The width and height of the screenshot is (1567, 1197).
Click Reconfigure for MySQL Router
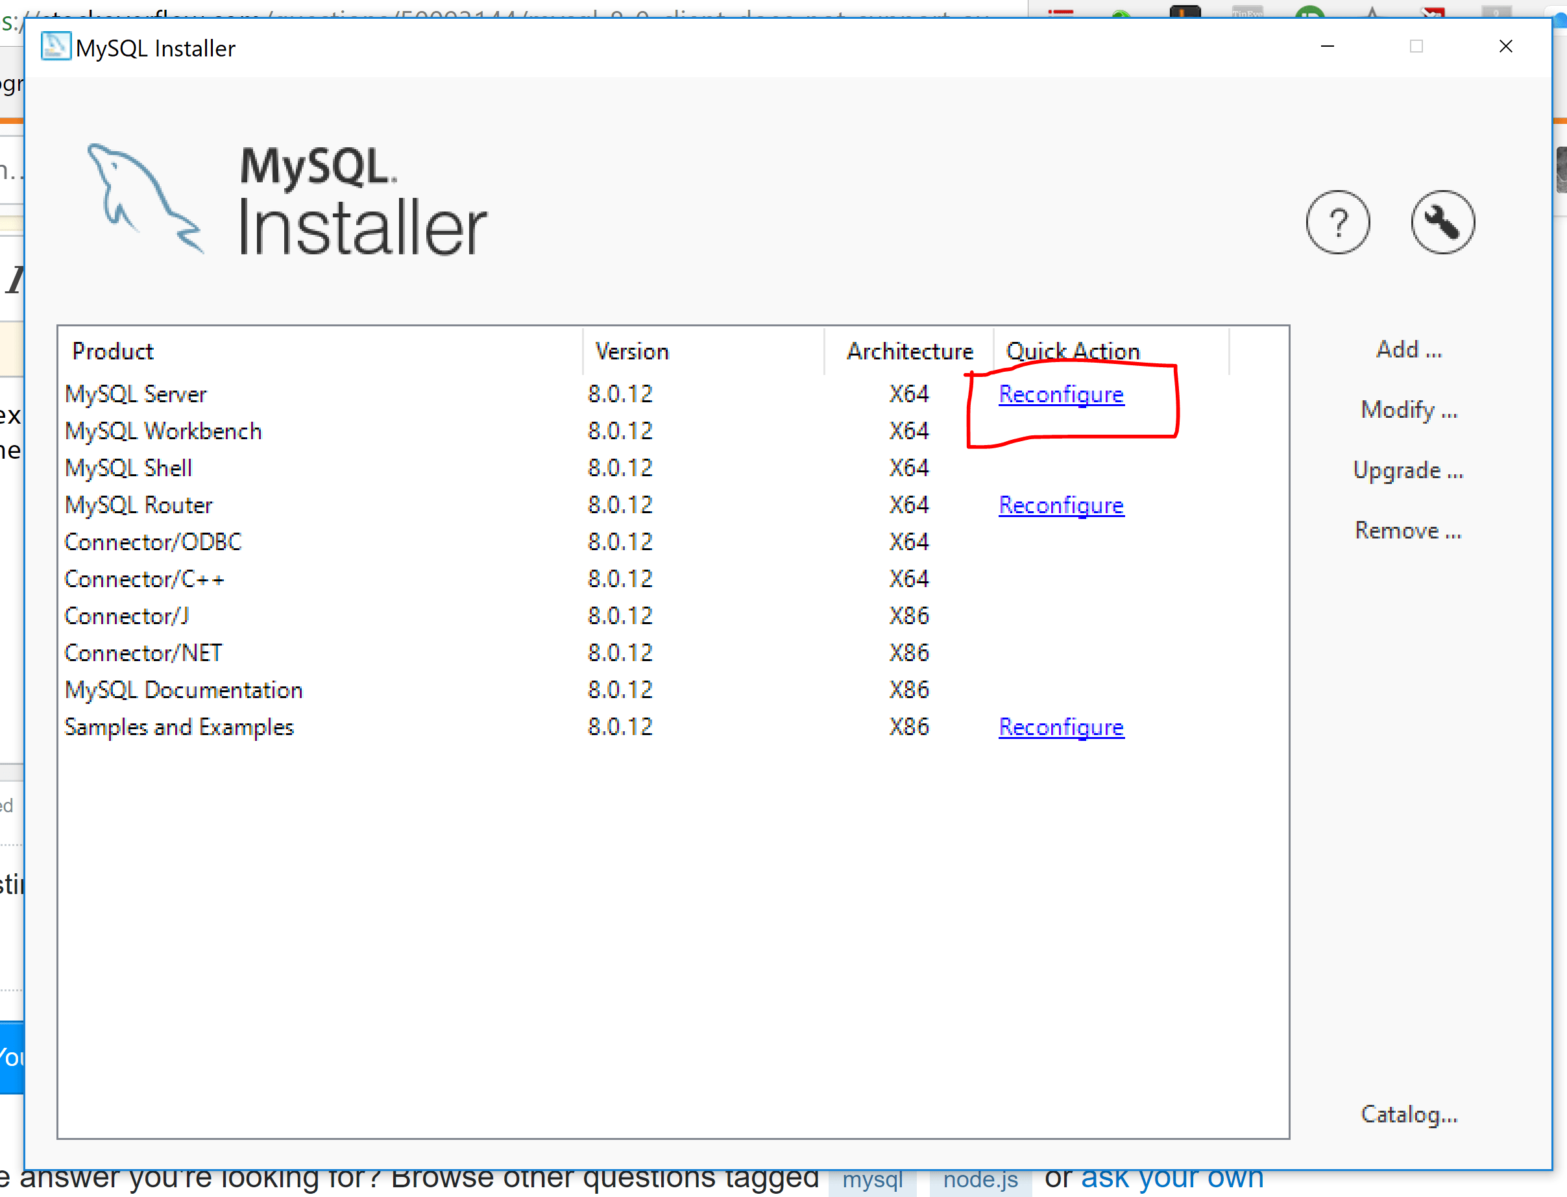tap(1060, 505)
